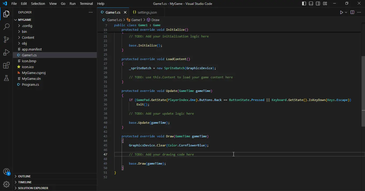Close the Game1.cs editor tab
Screen dimensions: 365x191
[x=125, y=12]
